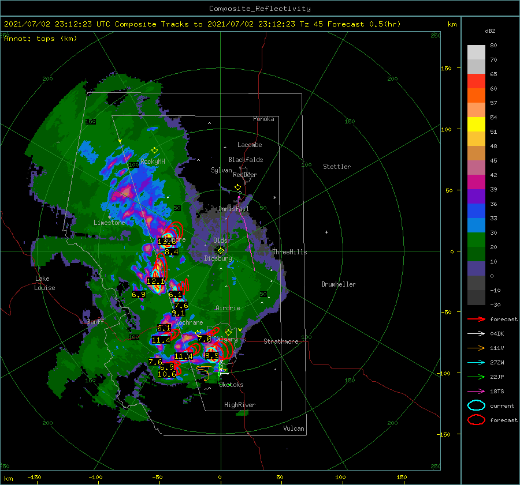The height and width of the screenshot is (485, 520).
Task: Select the magenta 18TS track arrow
Action: pos(476,392)
